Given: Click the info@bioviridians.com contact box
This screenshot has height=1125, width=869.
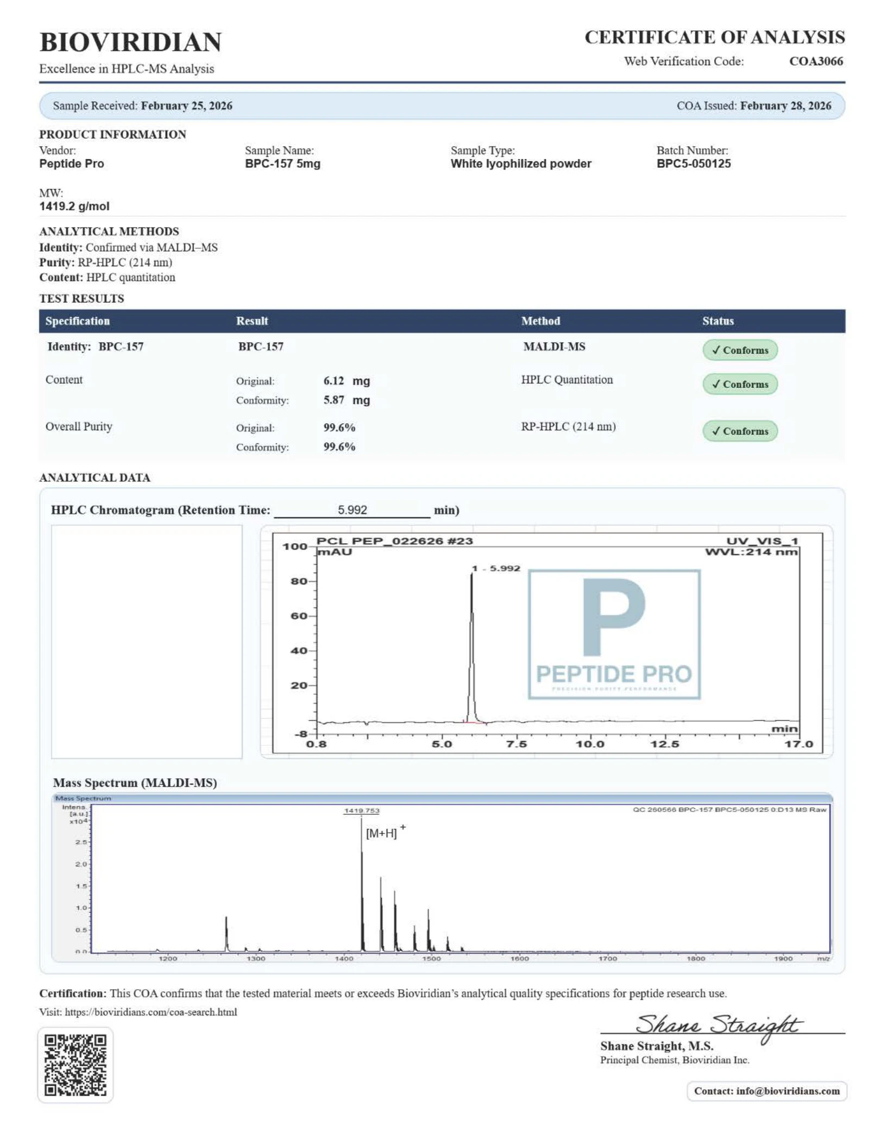Looking at the screenshot, I should (766, 1091).
